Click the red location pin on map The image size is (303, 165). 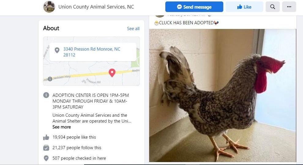pos(112,73)
